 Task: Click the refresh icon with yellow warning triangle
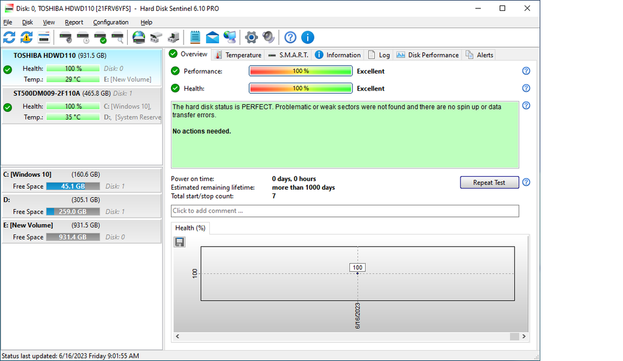[27, 38]
